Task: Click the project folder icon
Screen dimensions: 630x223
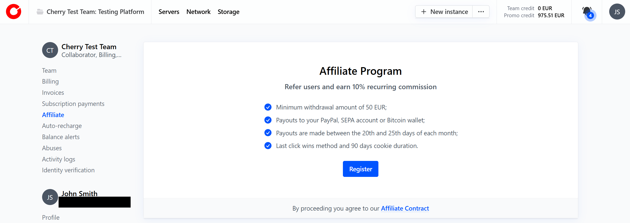Action: coord(40,12)
